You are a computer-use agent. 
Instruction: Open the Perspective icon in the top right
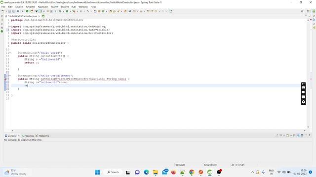[308, 11]
